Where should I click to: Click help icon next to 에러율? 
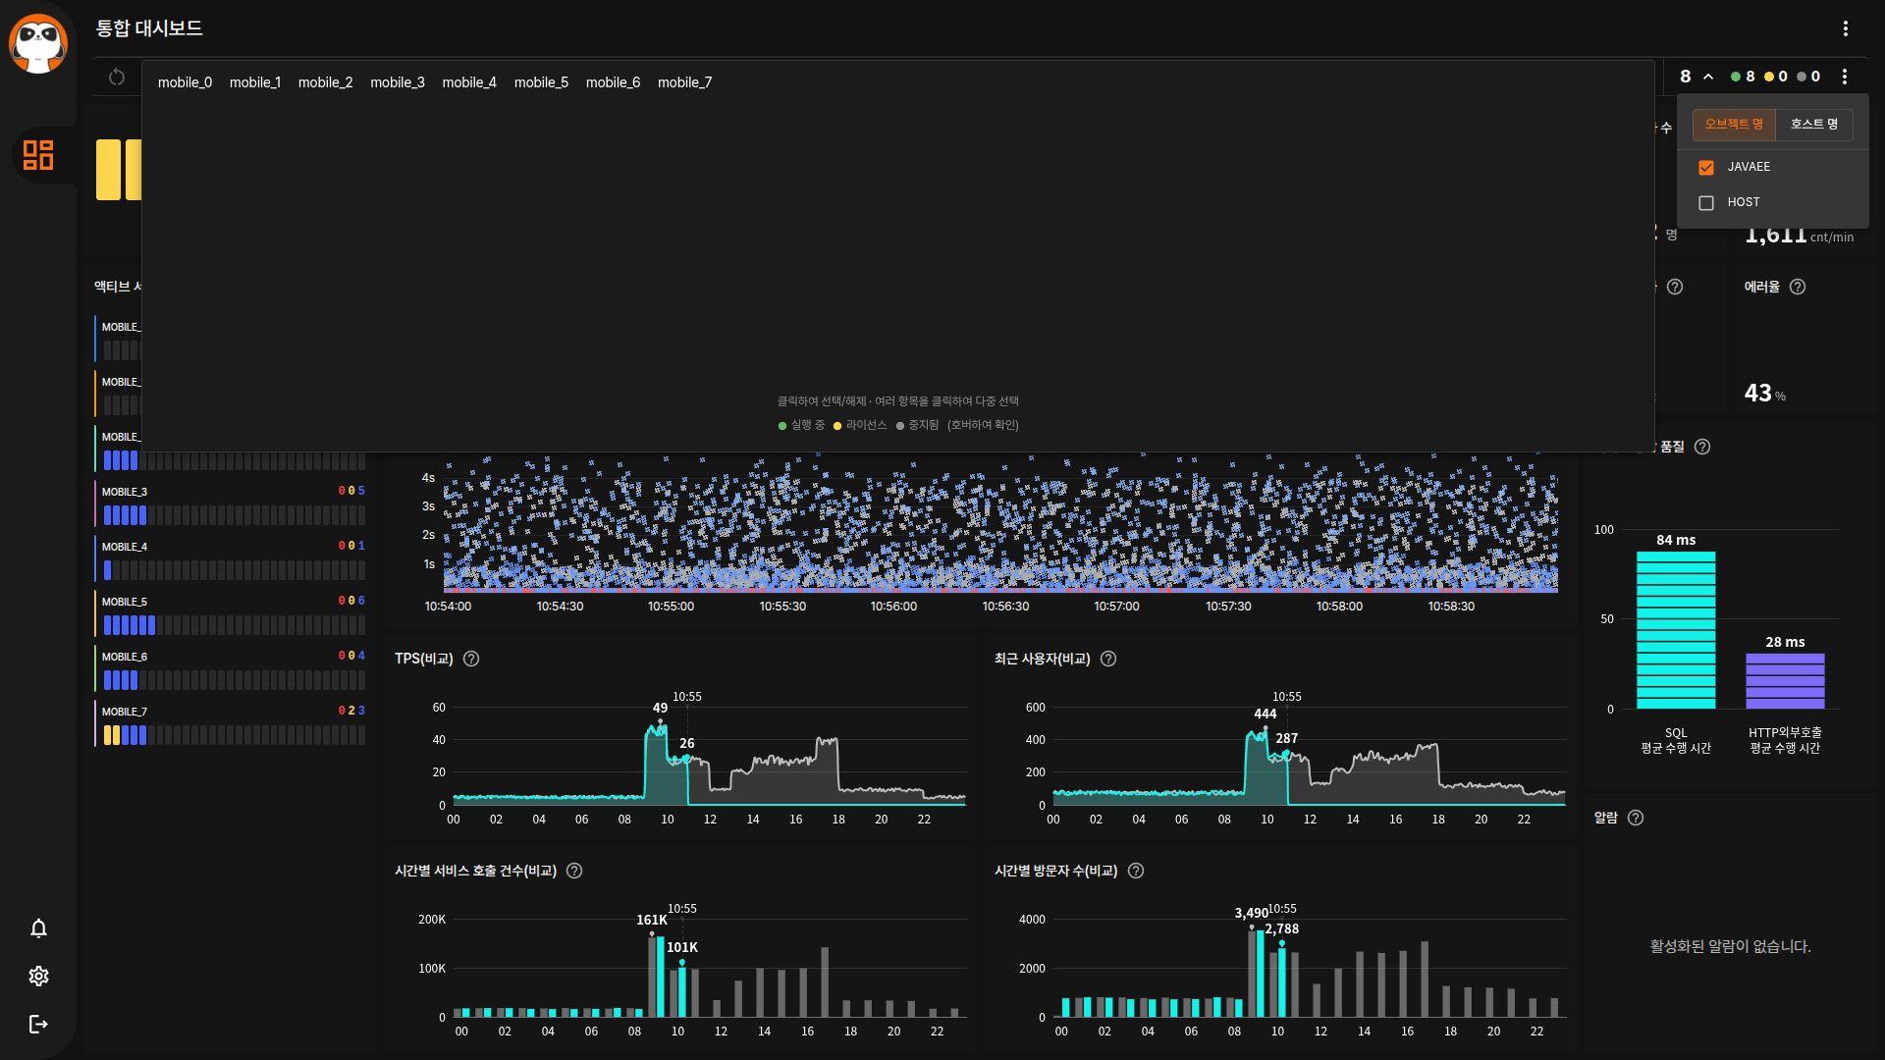(x=1798, y=287)
